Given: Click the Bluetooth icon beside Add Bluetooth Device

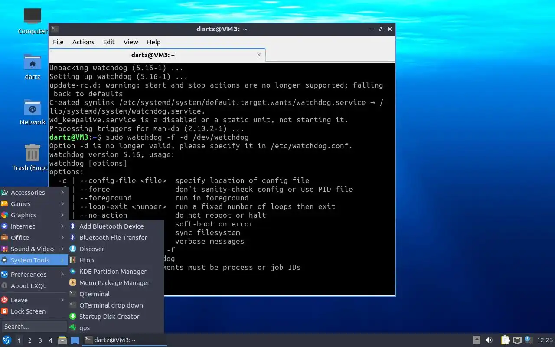Looking at the screenshot, I should (x=73, y=226).
